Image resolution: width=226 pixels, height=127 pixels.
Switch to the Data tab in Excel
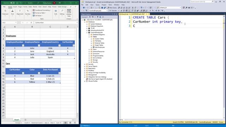30,7
